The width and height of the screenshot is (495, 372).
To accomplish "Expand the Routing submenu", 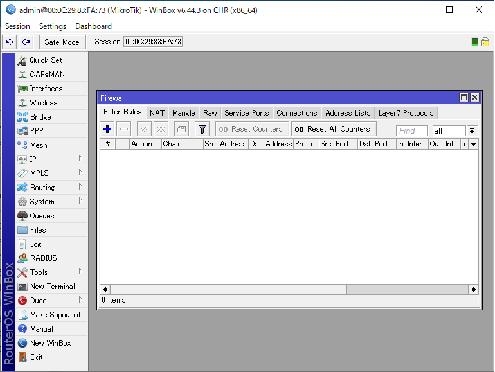I will coord(51,188).
